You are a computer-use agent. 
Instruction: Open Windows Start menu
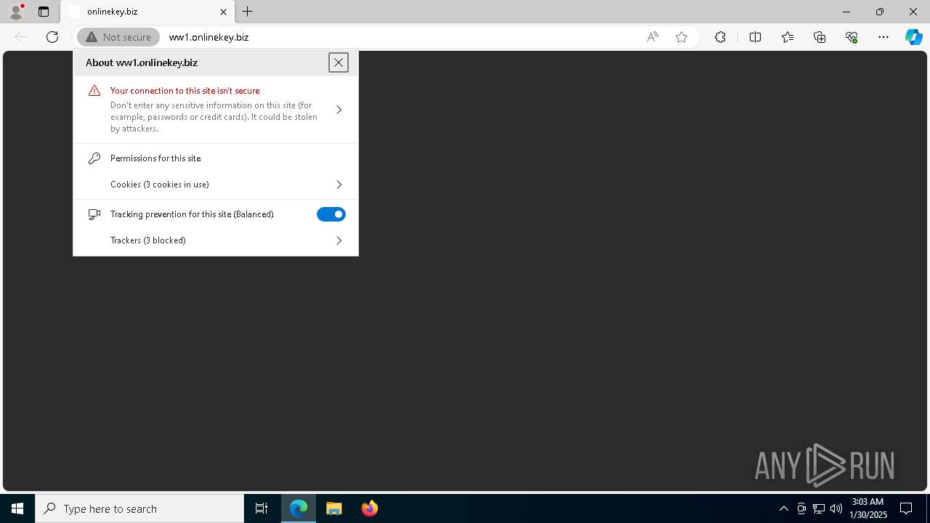(x=17, y=508)
